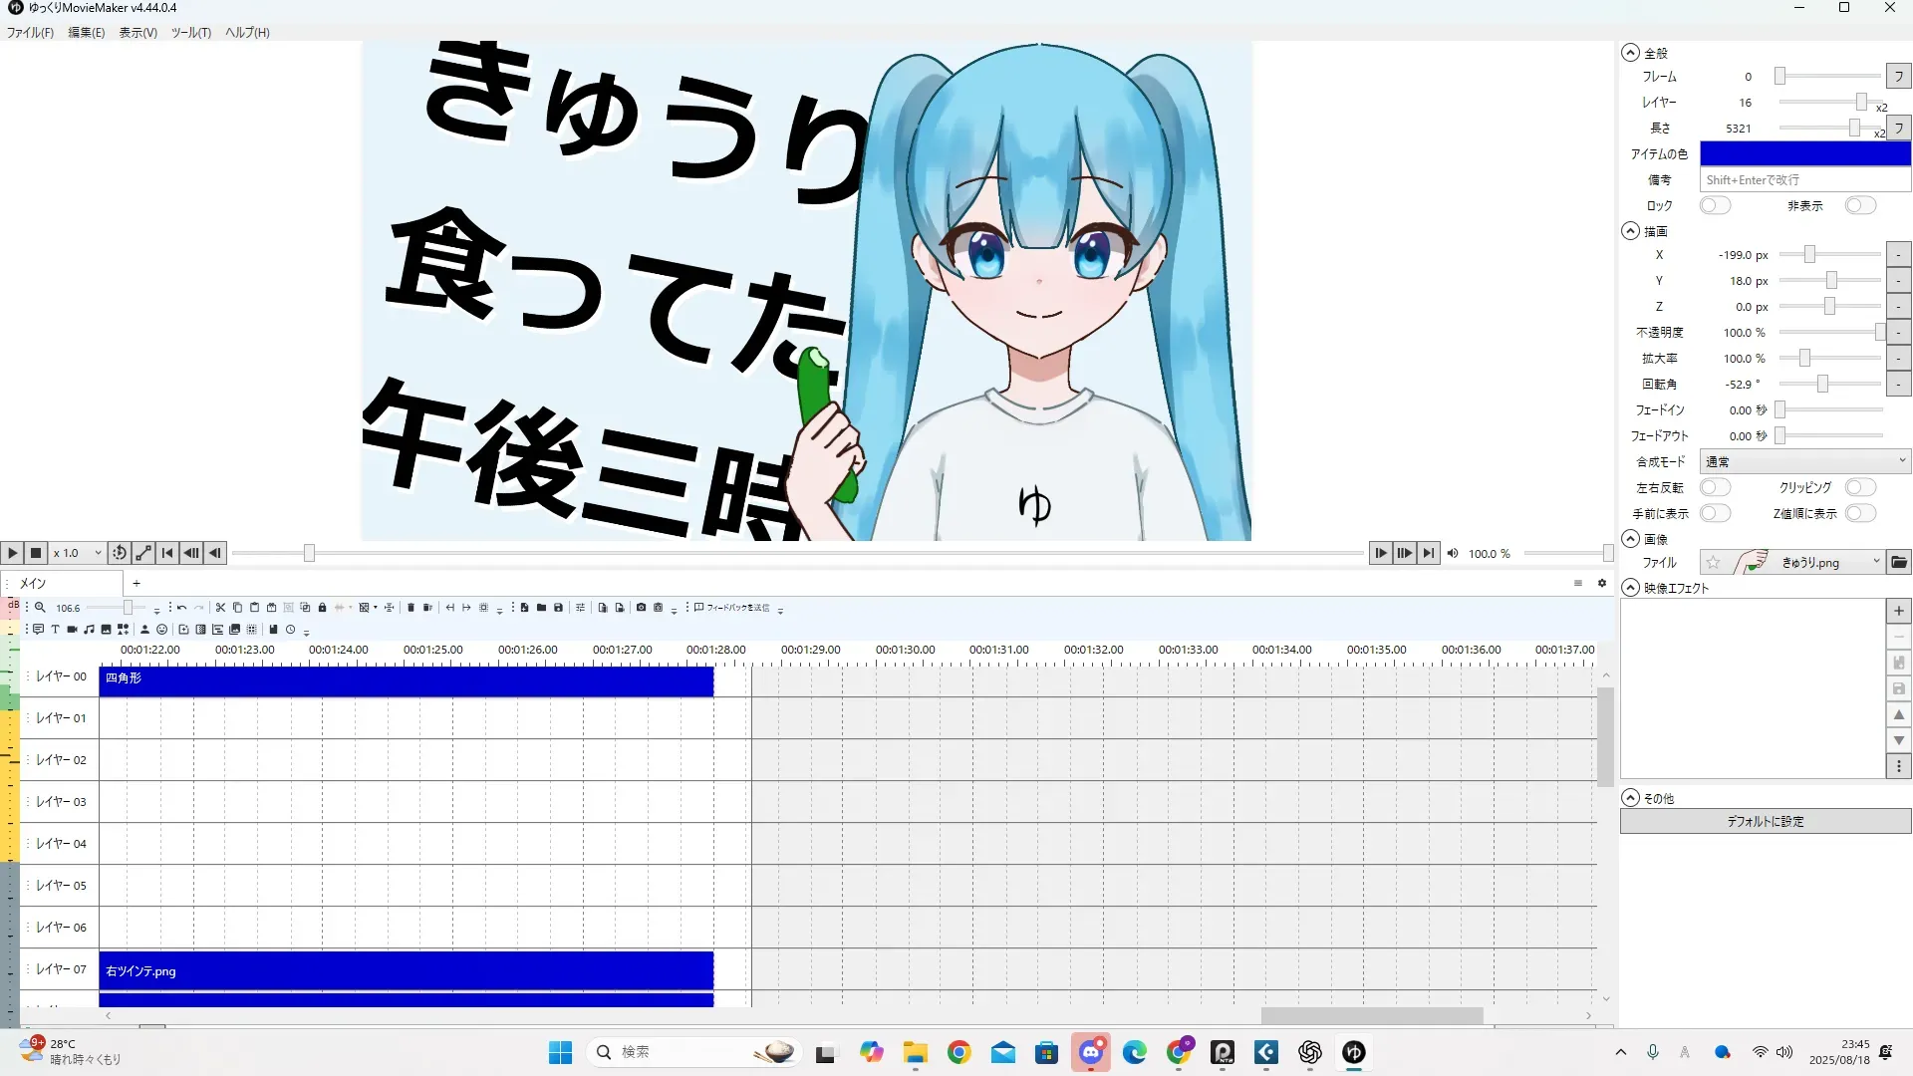This screenshot has width=1913, height=1076.
Task: Click the save project floppy icon
Action: tap(558, 607)
